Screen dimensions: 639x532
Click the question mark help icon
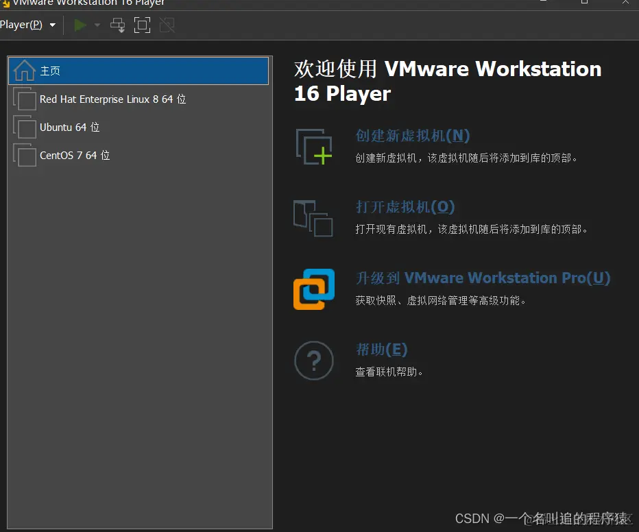(314, 361)
